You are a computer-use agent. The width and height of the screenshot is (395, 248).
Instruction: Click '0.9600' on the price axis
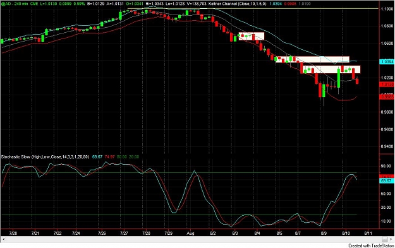[387, 129]
